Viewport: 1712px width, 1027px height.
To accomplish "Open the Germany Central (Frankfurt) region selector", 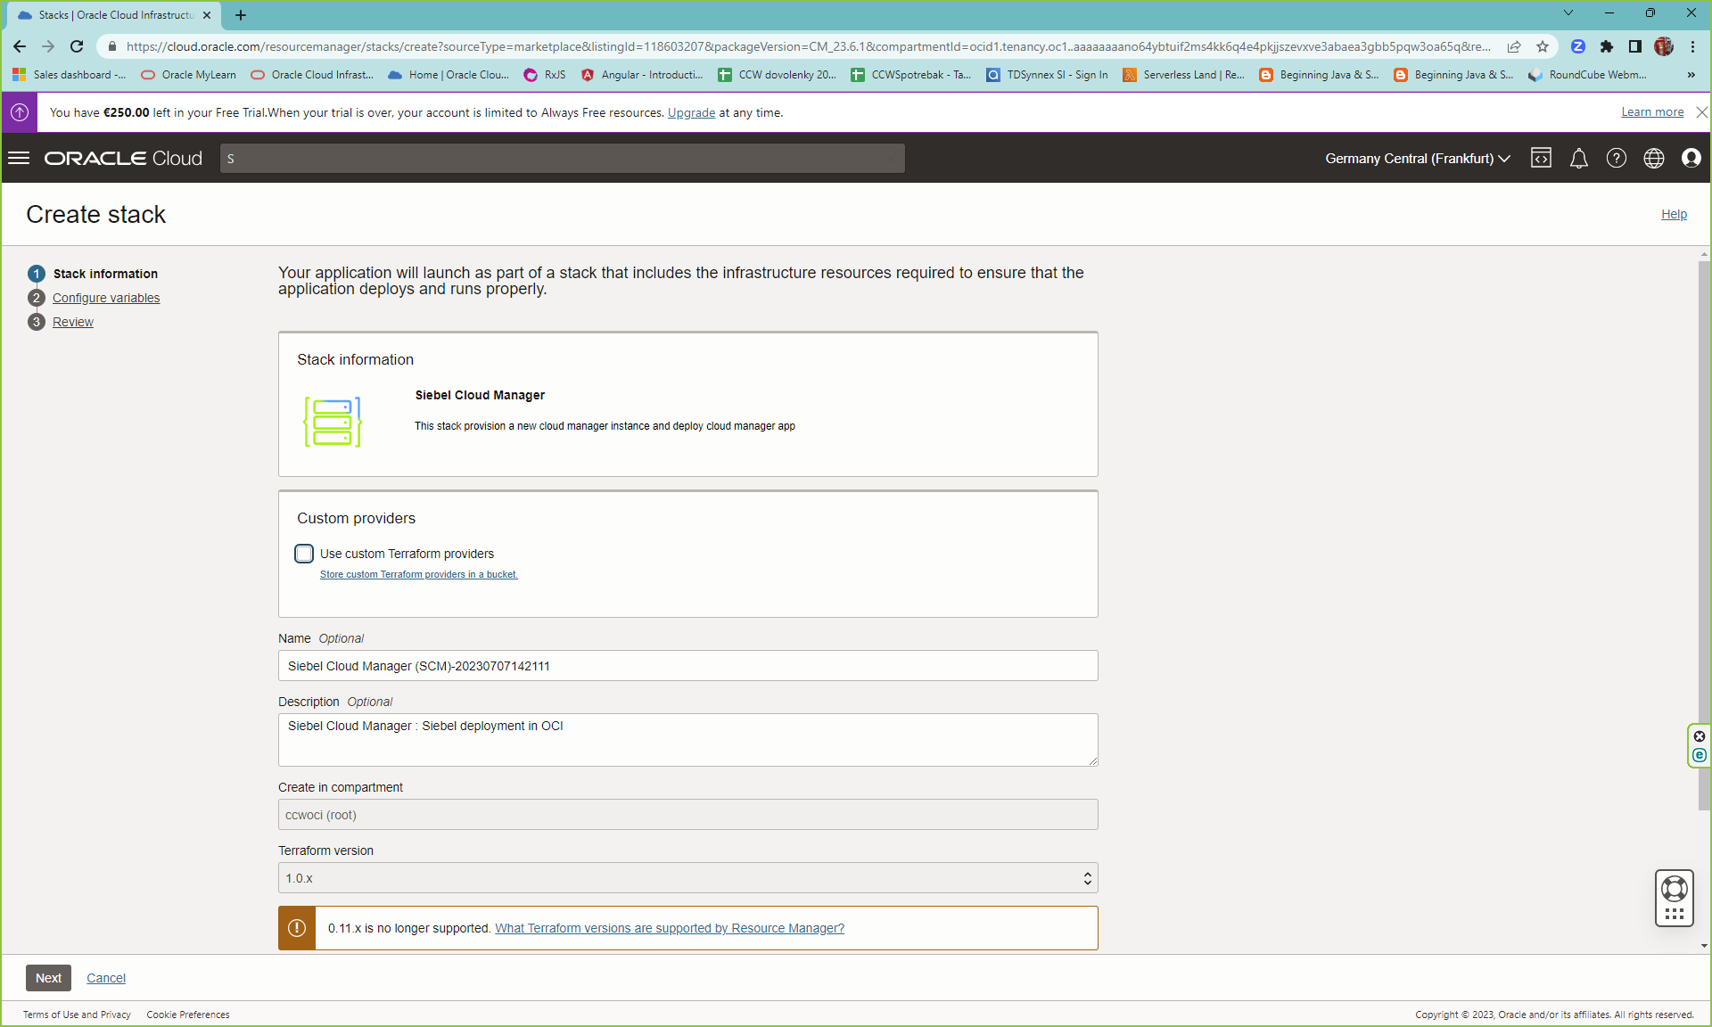I will pos(1417,158).
